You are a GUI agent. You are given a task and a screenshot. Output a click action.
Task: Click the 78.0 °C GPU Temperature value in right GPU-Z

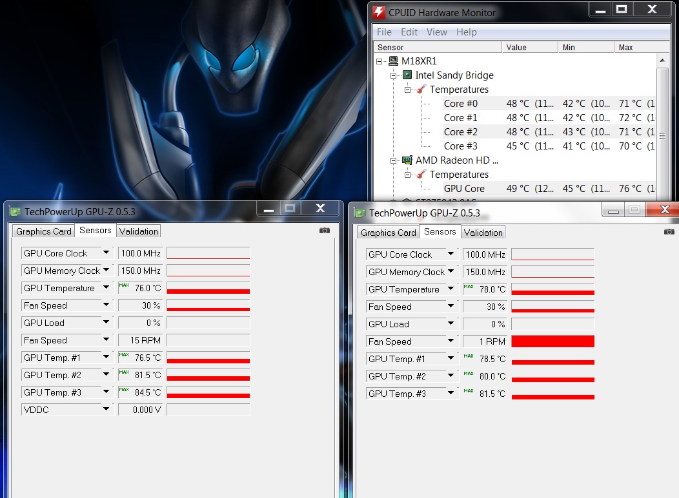point(485,289)
